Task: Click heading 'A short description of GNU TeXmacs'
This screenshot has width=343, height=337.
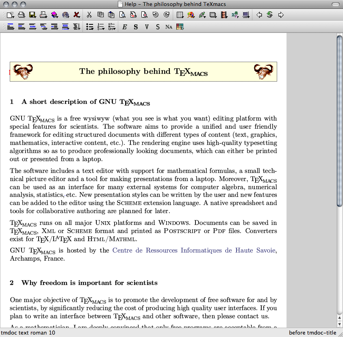Action: pos(86,102)
